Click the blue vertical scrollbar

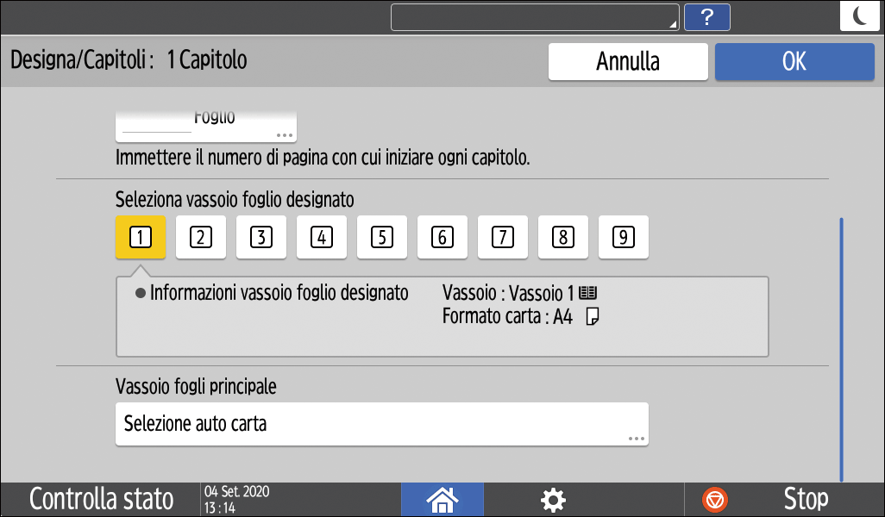843,345
